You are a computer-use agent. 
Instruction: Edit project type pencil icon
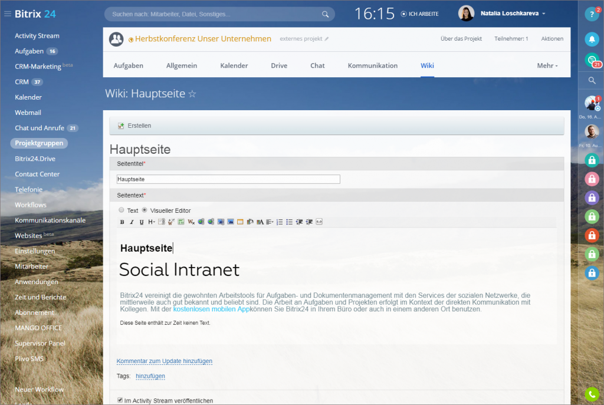coord(327,39)
